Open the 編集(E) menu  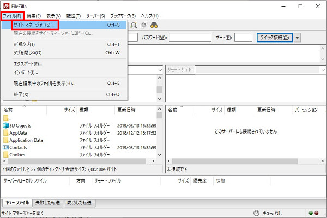tap(34, 16)
